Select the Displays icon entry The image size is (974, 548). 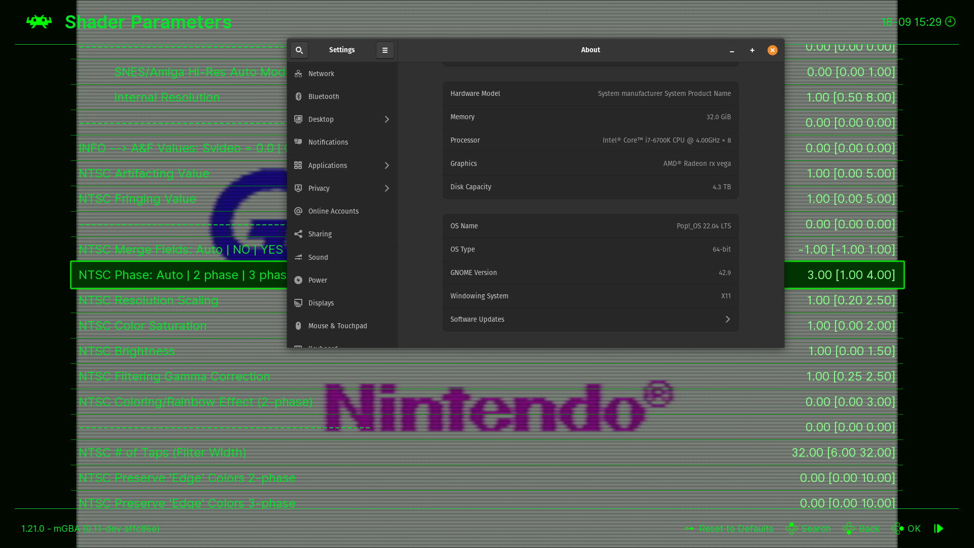(298, 303)
